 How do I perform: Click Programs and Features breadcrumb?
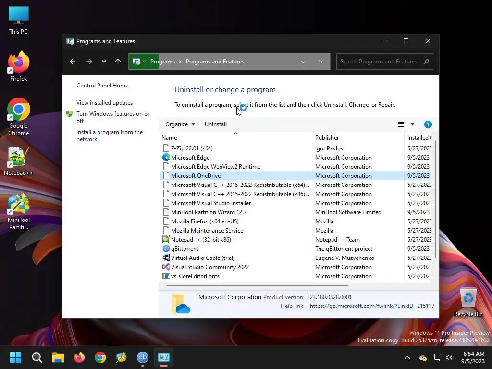215,61
